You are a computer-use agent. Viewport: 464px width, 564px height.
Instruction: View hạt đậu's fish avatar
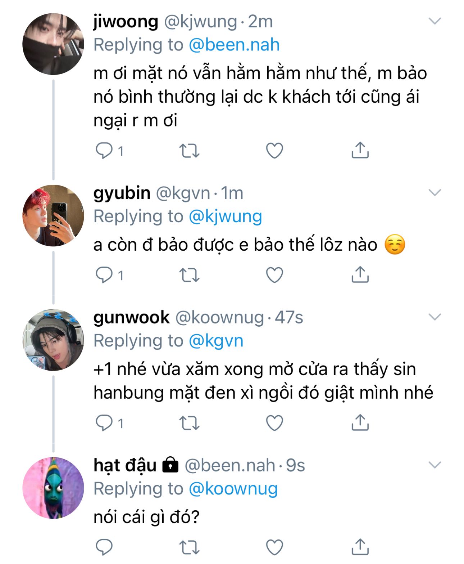tap(53, 488)
